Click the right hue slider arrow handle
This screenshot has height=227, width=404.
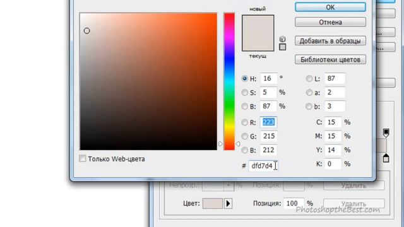point(238,144)
